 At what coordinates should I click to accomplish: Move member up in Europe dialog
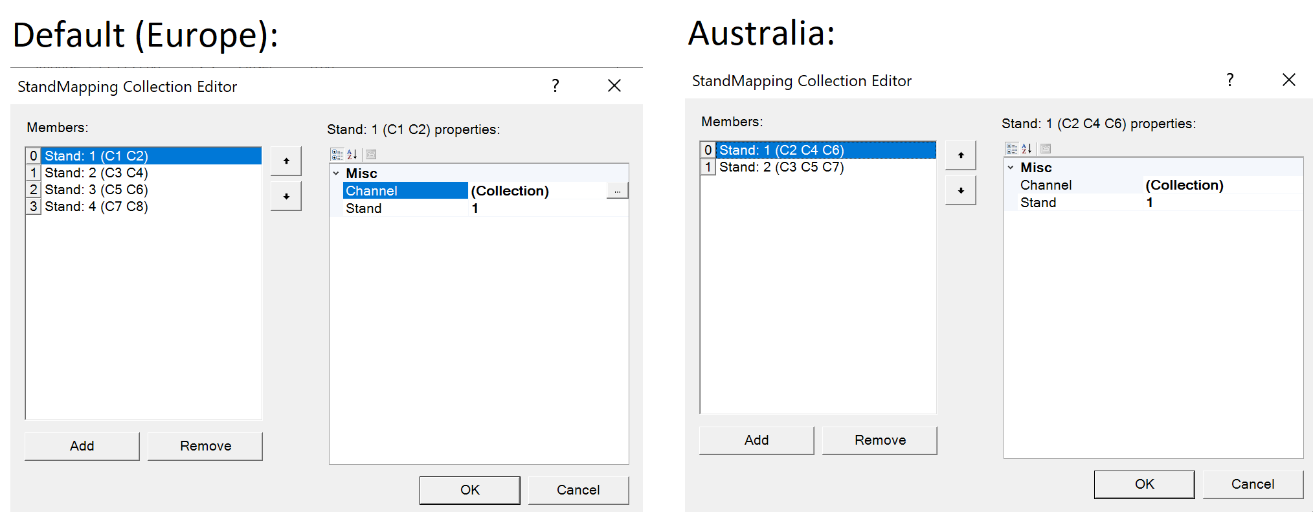tap(286, 161)
